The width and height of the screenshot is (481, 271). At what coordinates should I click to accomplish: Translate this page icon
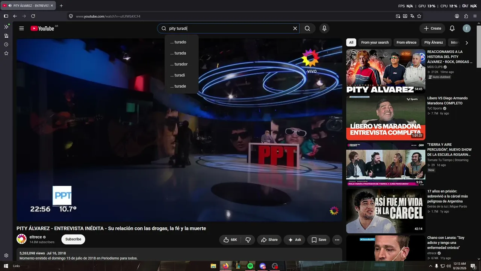click(412, 16)
